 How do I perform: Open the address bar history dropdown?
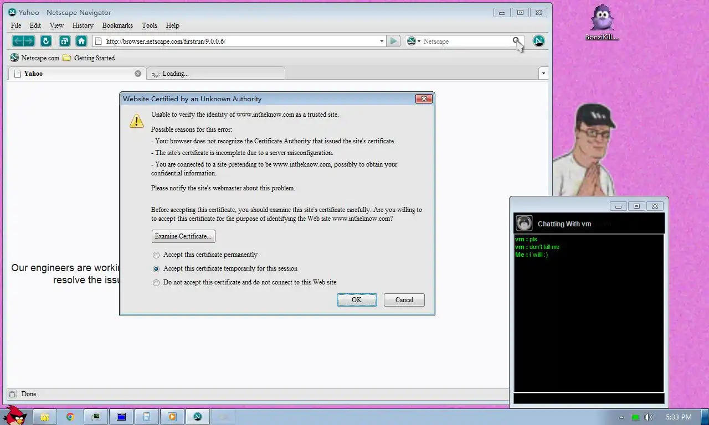click(x=382, y=41)
